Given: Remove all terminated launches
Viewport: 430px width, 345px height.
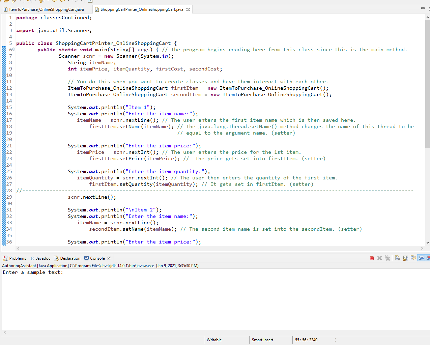Looking at the screenshot, I should pyautogui.click(x=387, y=258).
